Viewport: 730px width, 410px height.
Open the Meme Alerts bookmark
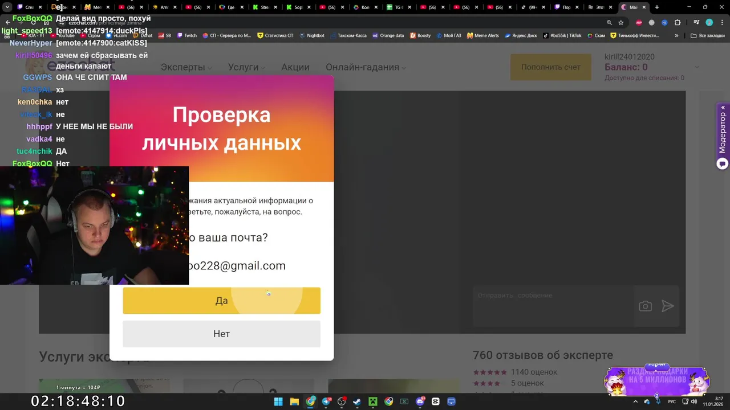point(483,35)
